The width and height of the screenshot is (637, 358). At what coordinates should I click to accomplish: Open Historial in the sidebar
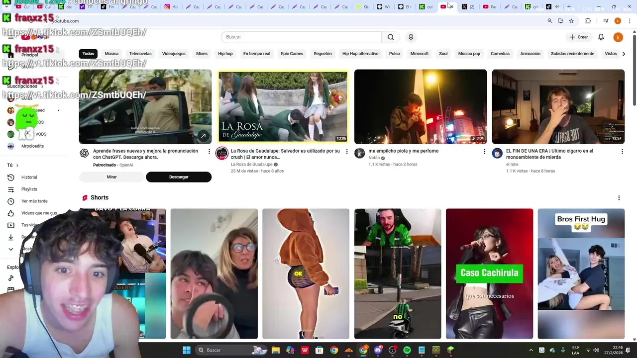[x=29, y=177]
